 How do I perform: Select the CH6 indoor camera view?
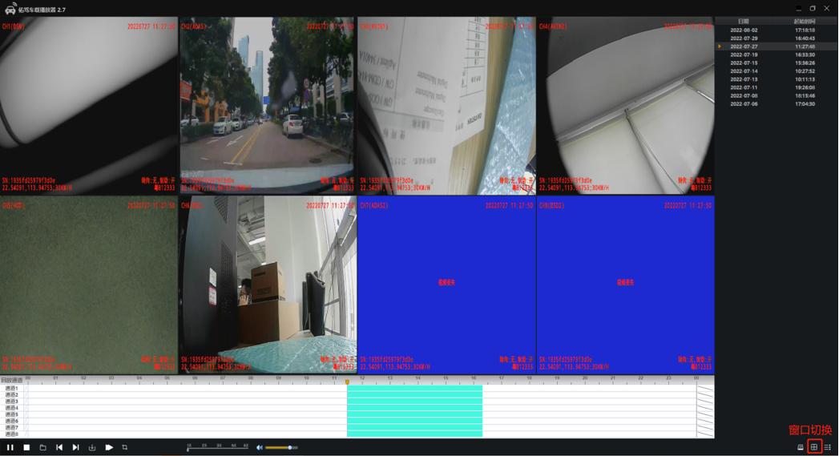[267, 284]
